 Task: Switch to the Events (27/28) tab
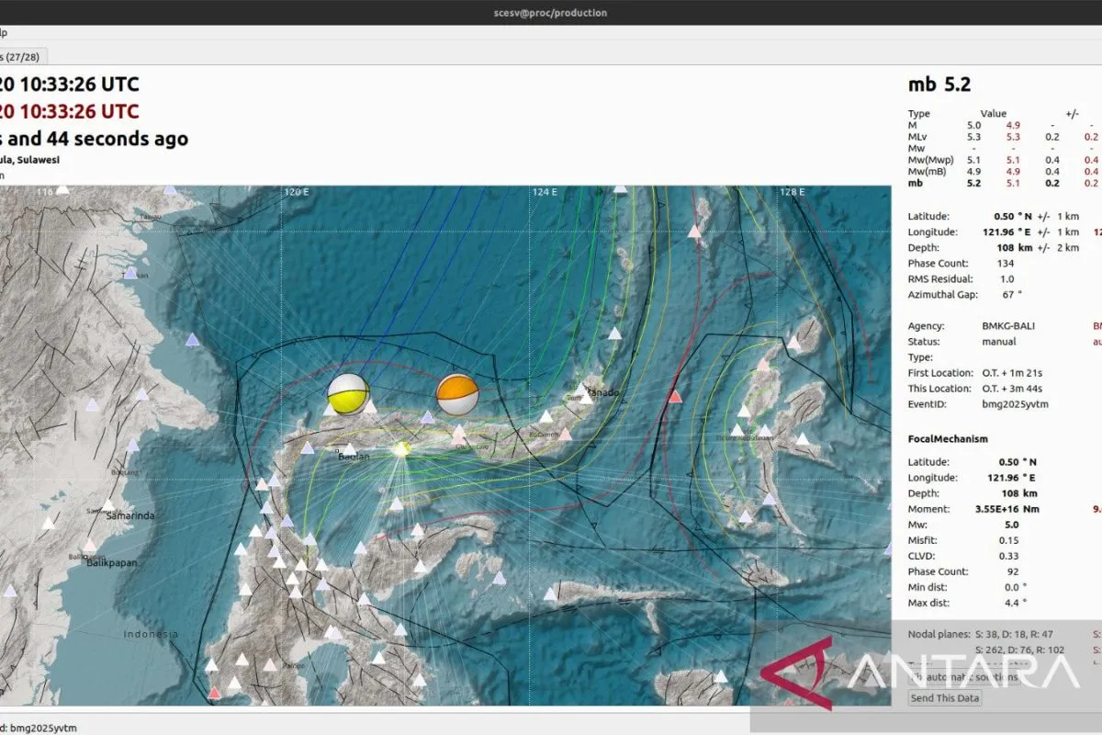pos(20,56)
